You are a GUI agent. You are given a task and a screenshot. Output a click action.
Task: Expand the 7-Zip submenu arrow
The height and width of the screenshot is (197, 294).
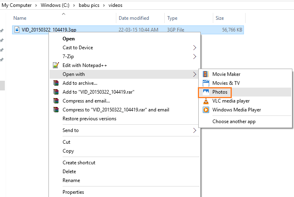tap(195, 57)
